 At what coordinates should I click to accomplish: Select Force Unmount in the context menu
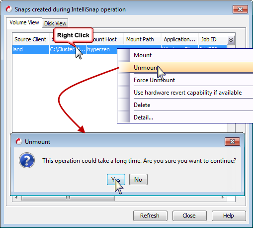click(x=185, y=80)
